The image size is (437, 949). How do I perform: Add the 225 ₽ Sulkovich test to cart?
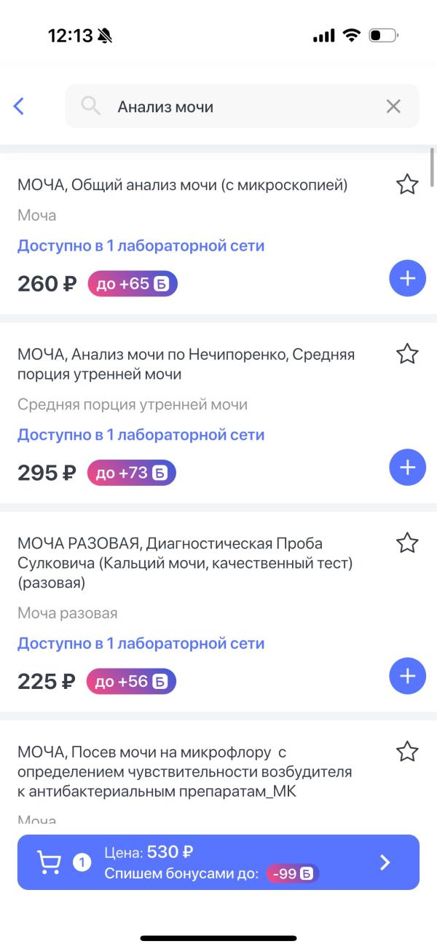[407, 676]
